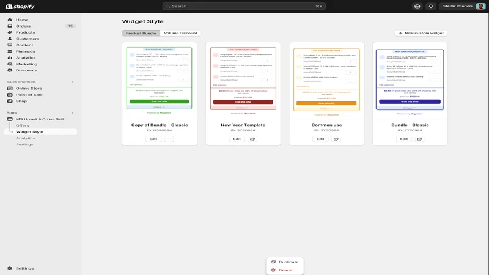Image resolution: width=489 pixels, height=275 pixels.
Task: Click the Finances bank icon
Action: pyautogui.click(x=10, y=51)
